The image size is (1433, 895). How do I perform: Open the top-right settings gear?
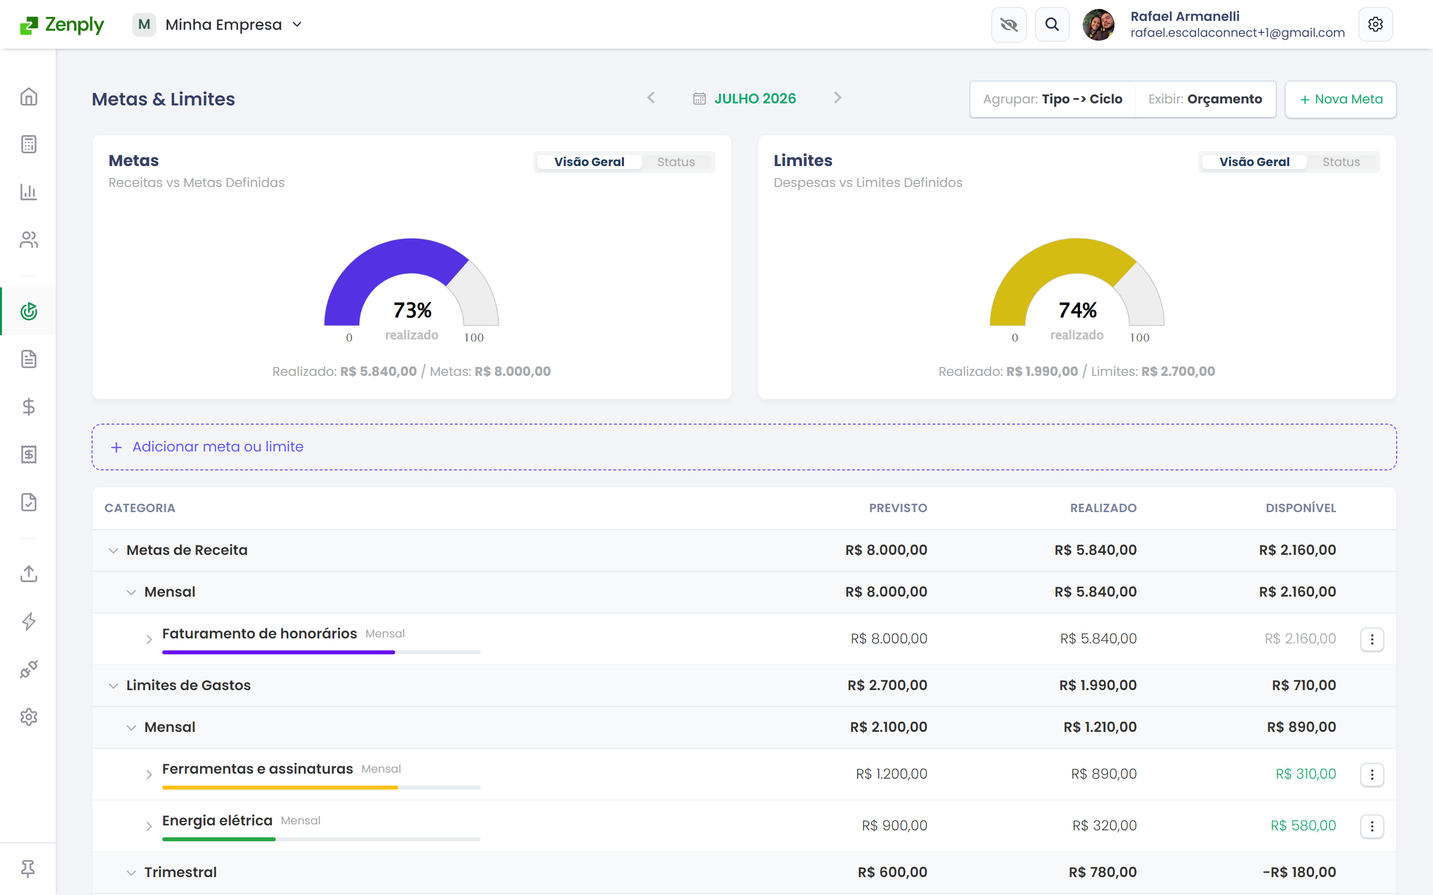1375,24
